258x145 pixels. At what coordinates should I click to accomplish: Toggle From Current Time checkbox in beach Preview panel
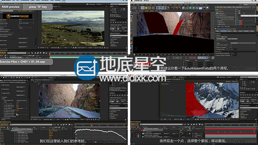111,31
